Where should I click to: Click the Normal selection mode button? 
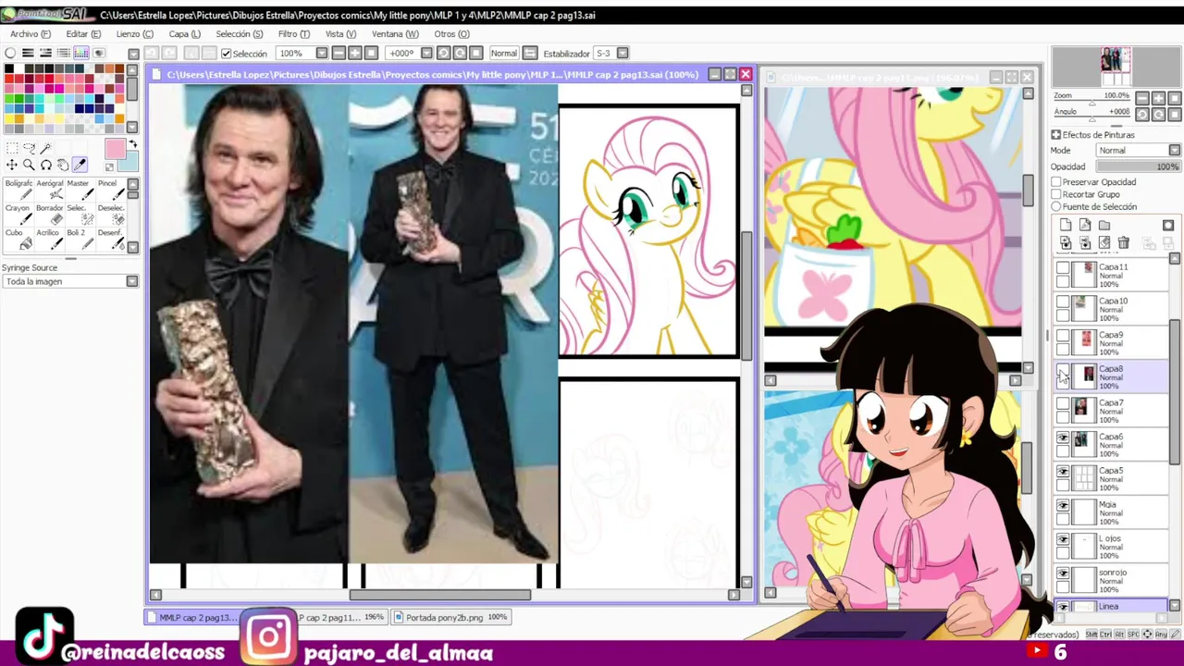(x=504, y=53)
